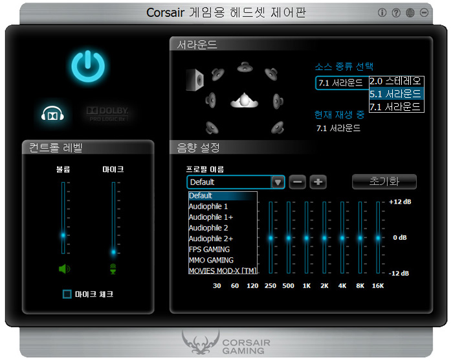Viewport: 453px width, 363px height.
Task: Open the 7.1 서라운드 source type combo box
Action: (342, 83)
